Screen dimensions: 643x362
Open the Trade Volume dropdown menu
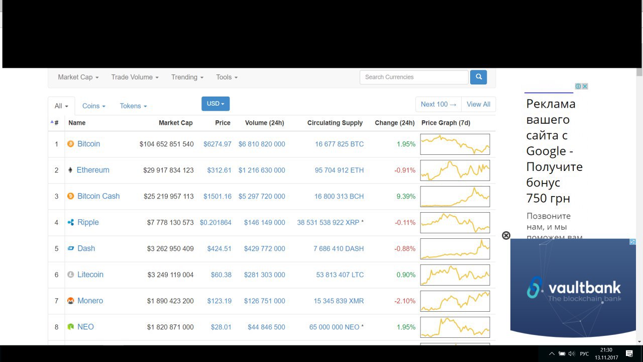click(x=135, y=77)
